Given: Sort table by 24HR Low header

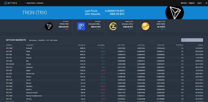Looking at the screenshot, I should point(161,45).
